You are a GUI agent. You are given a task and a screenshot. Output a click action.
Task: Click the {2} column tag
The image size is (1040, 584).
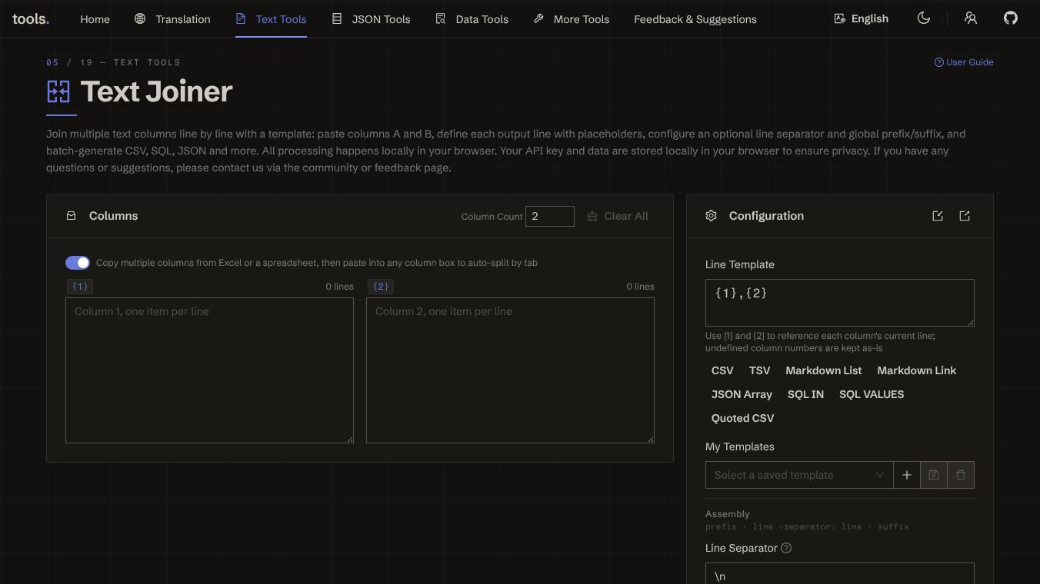(x=381, y=287)
